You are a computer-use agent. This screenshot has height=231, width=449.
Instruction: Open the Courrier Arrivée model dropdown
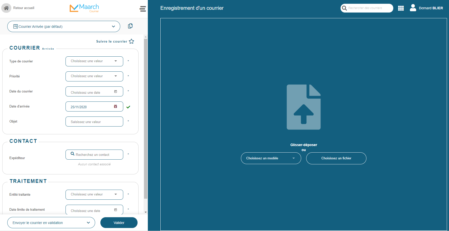(x=64, y=26)
